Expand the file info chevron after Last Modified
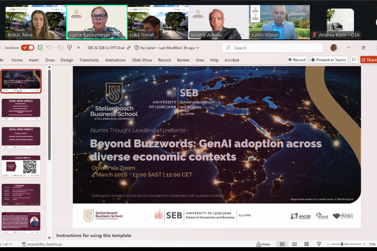 point(198,48)
